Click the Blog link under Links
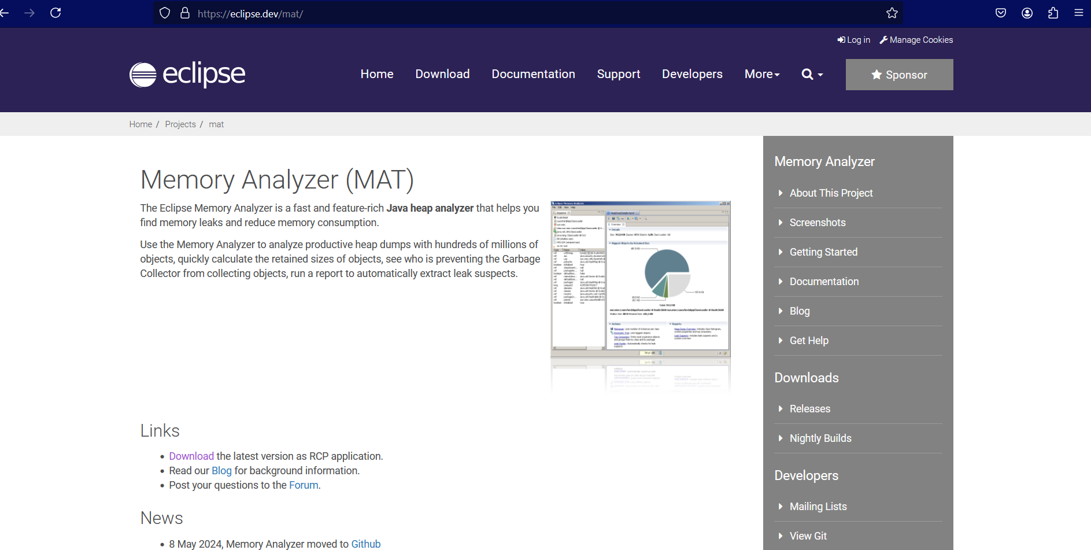Image resolution: width=1091 pixels, height=550 pixels. tap(221, 471)
